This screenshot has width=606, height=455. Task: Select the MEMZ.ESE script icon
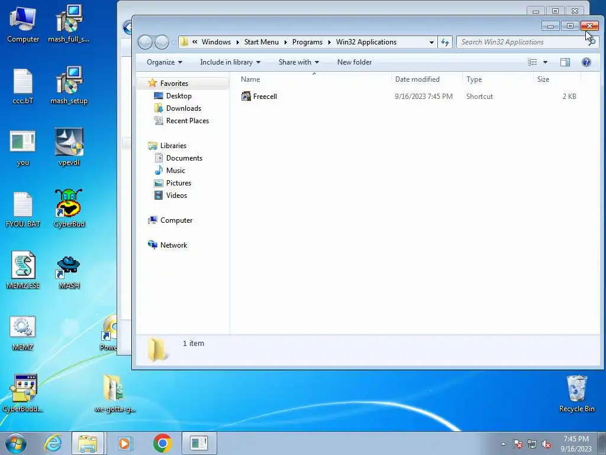coord(23,270)
